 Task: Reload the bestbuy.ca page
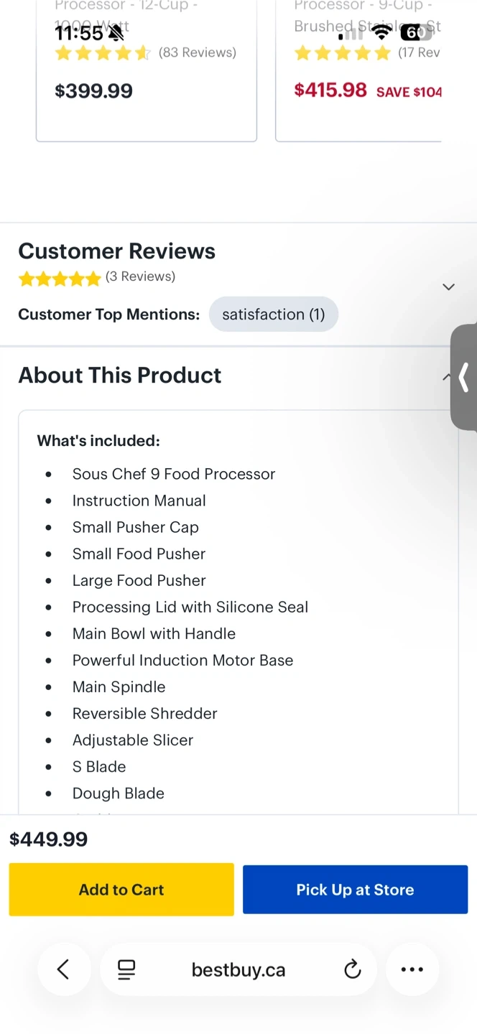(x=352, y=969)
